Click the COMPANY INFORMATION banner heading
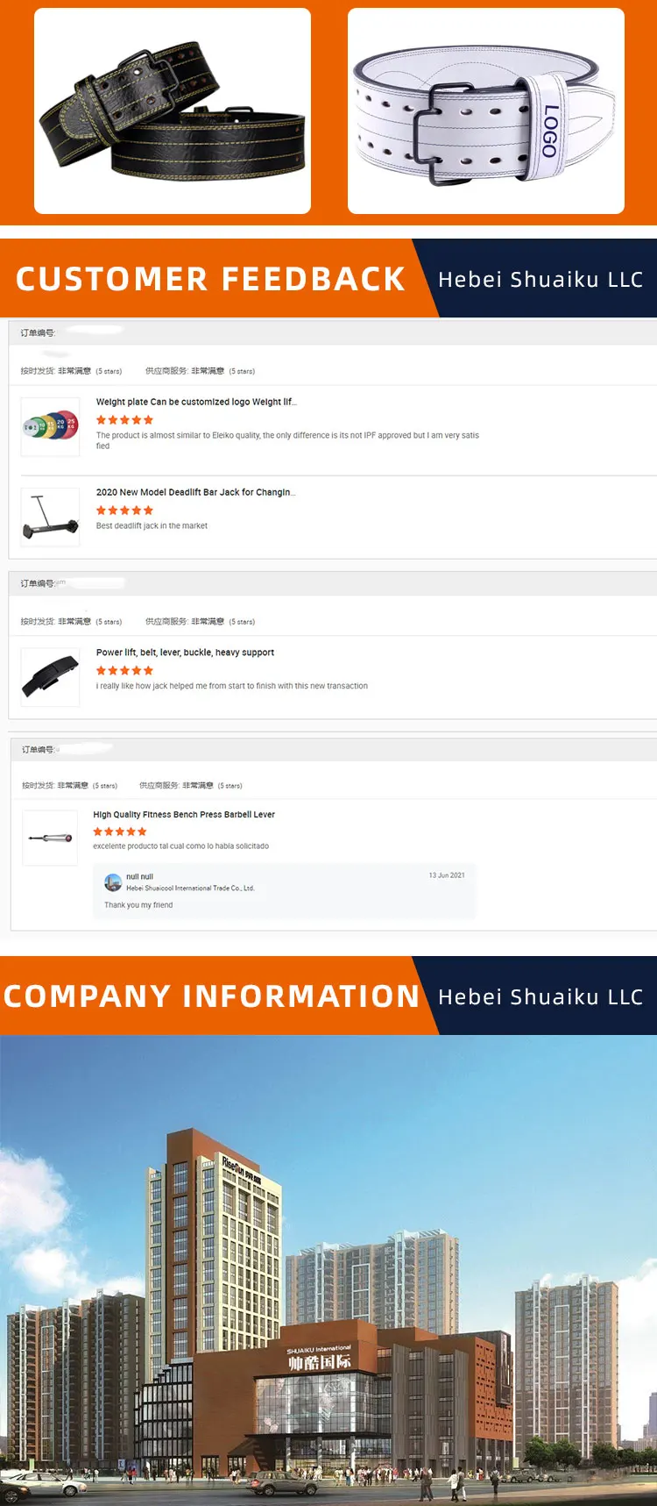Viewport: 657px width, 1506px height. pos(212,996)
